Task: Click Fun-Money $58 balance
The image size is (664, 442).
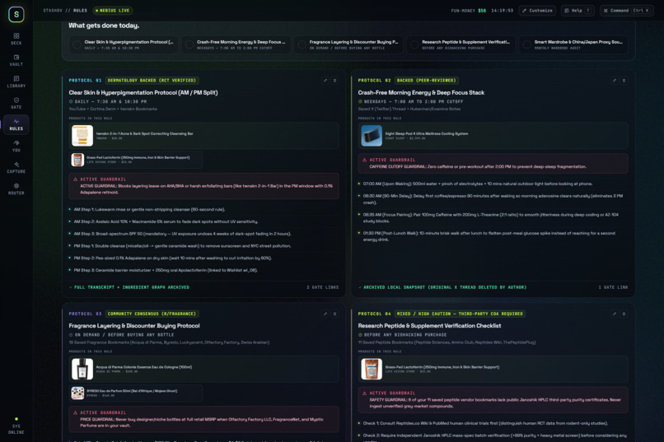Action: point(469,11)
